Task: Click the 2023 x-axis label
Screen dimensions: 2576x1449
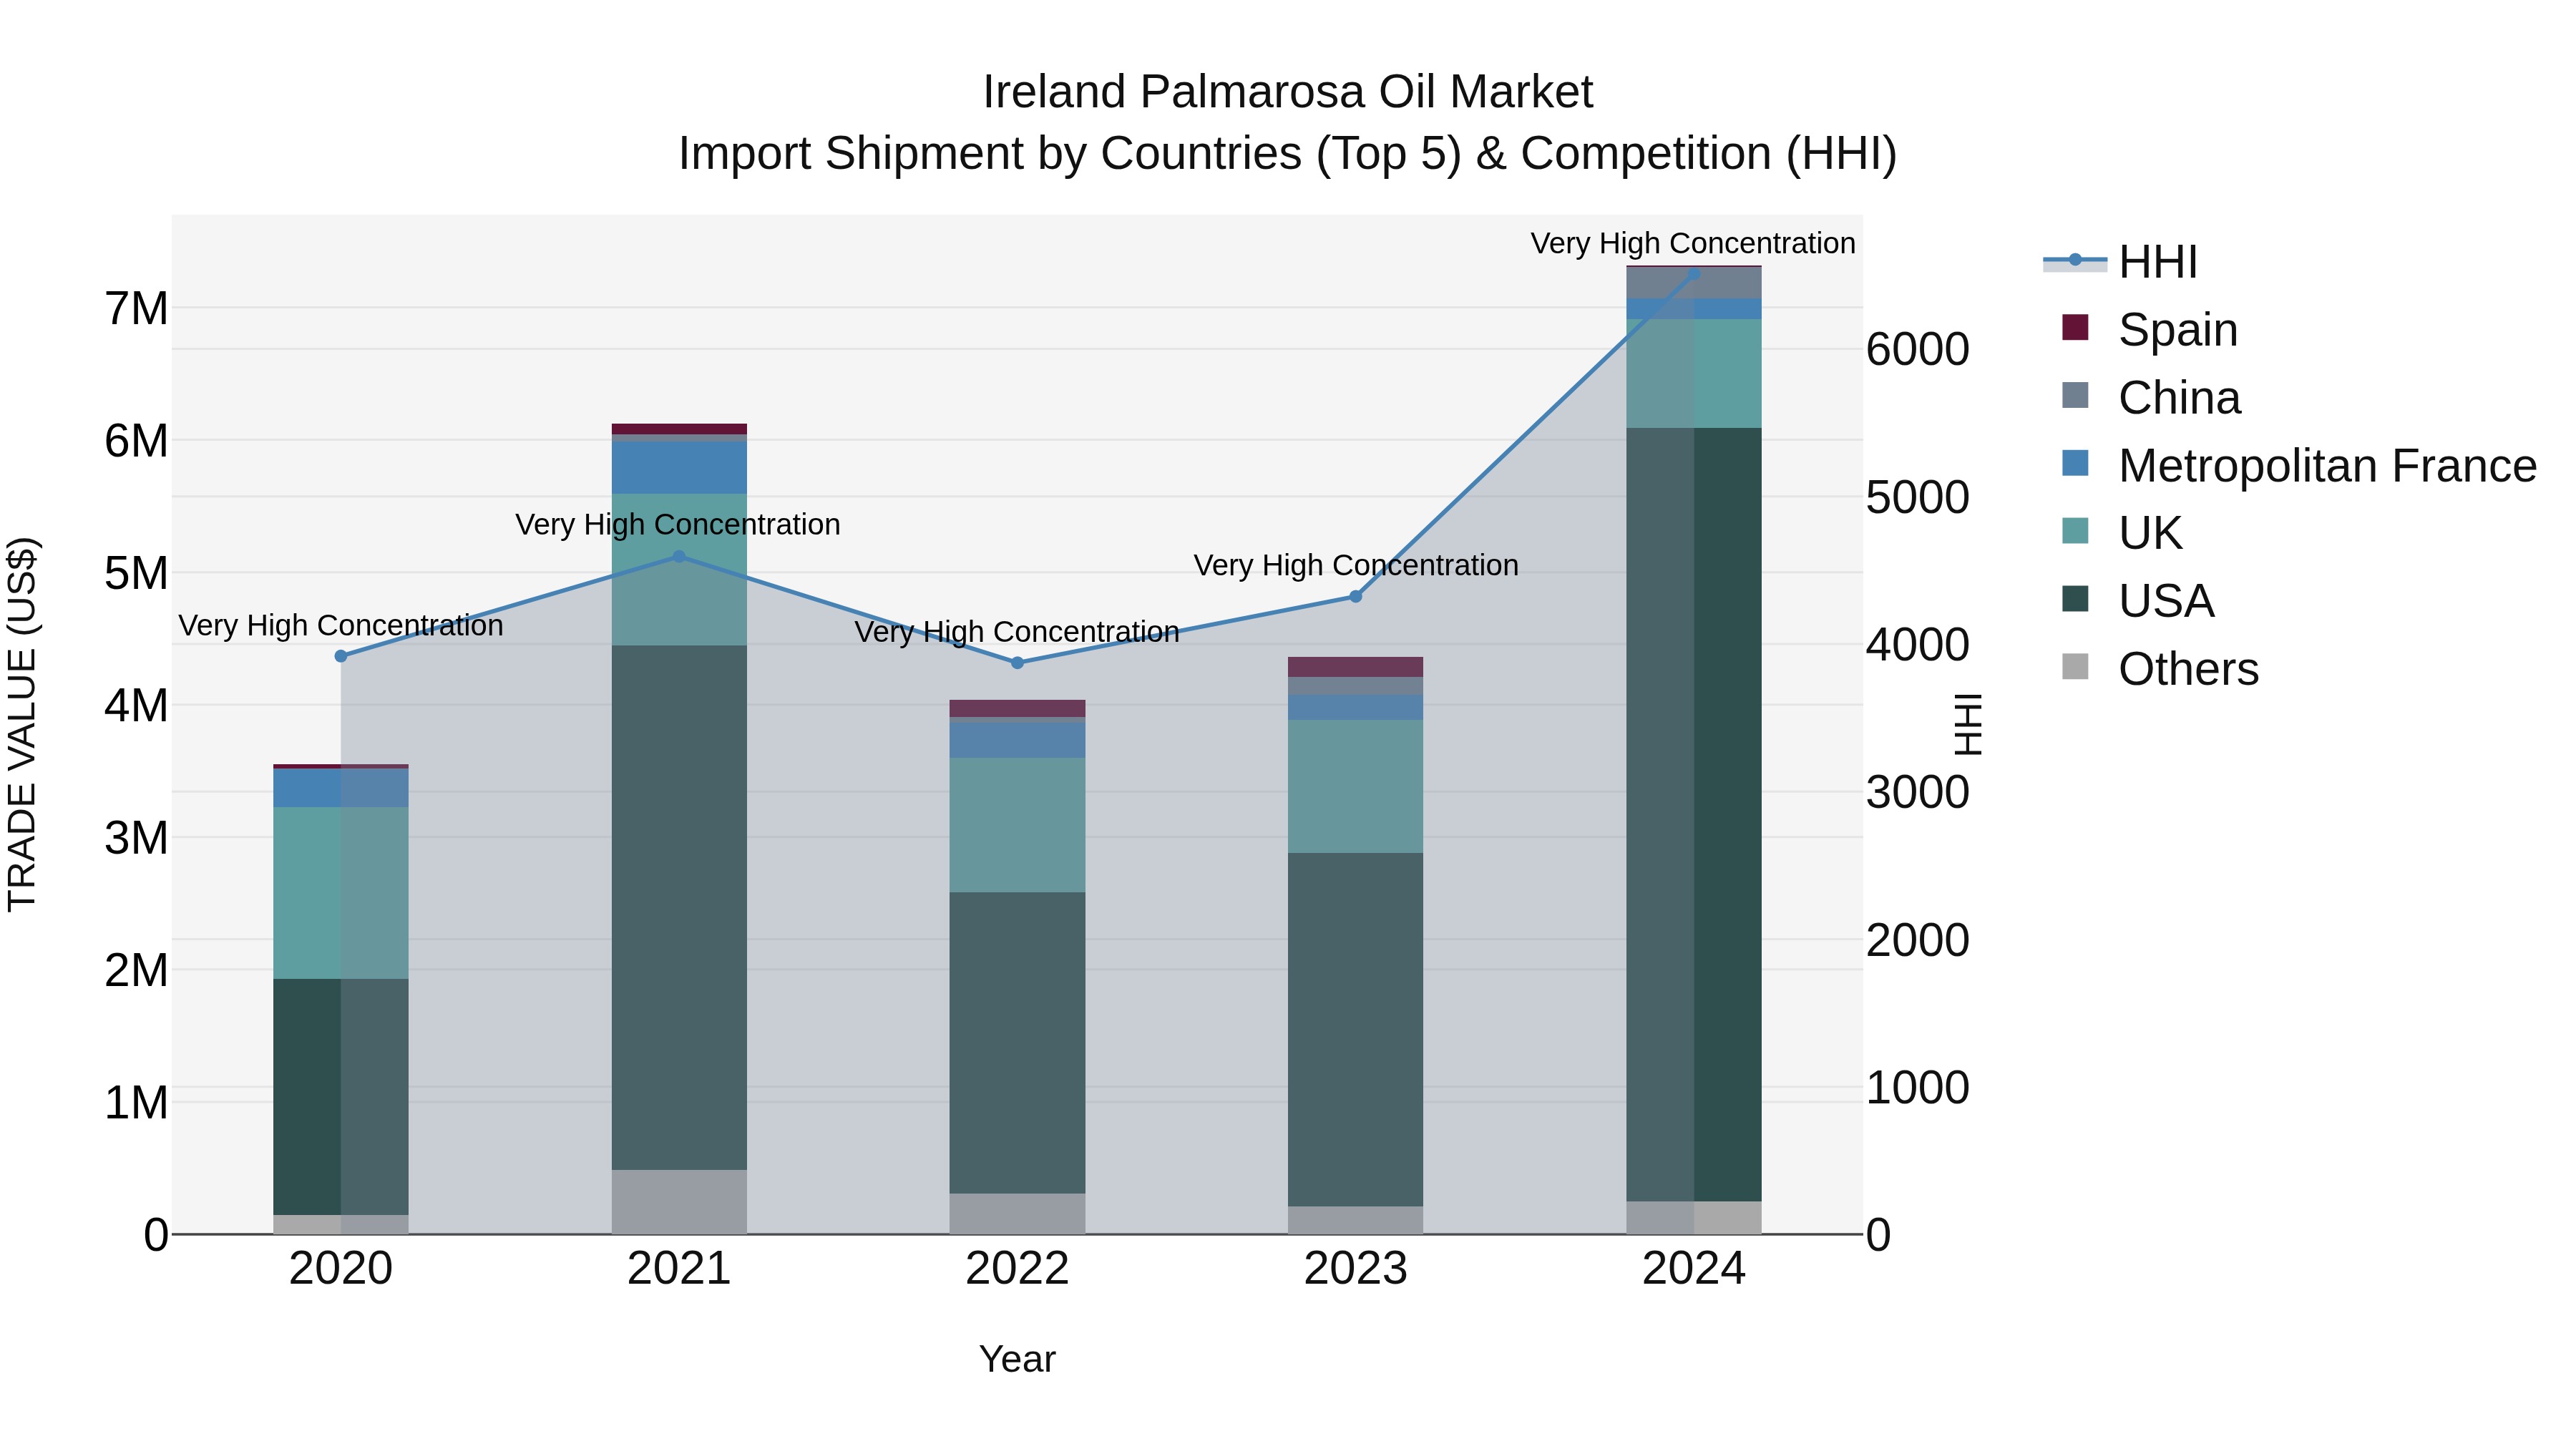Action: 1356,1269
